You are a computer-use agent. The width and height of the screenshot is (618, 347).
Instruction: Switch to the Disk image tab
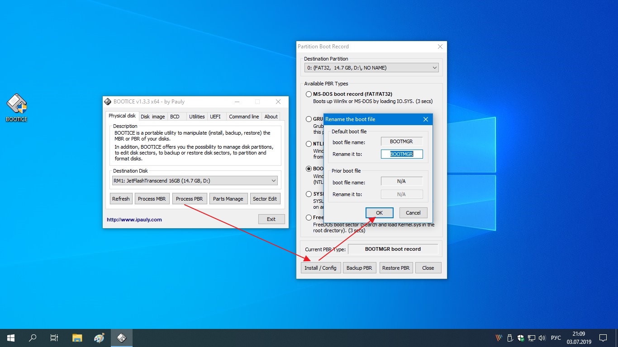[x=152, y=117]
